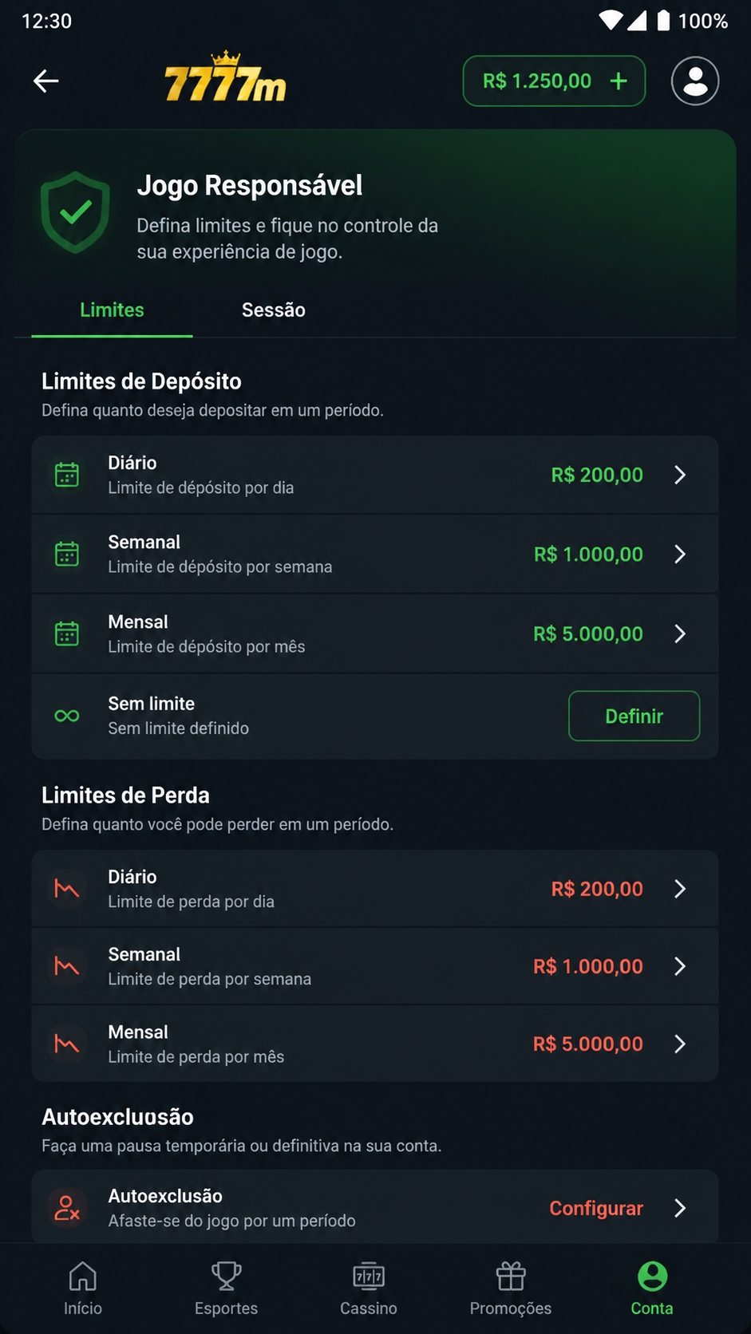Open the Autoexclusão Configurar chevron
The image size is (751, 1334).
point(680,1208)
